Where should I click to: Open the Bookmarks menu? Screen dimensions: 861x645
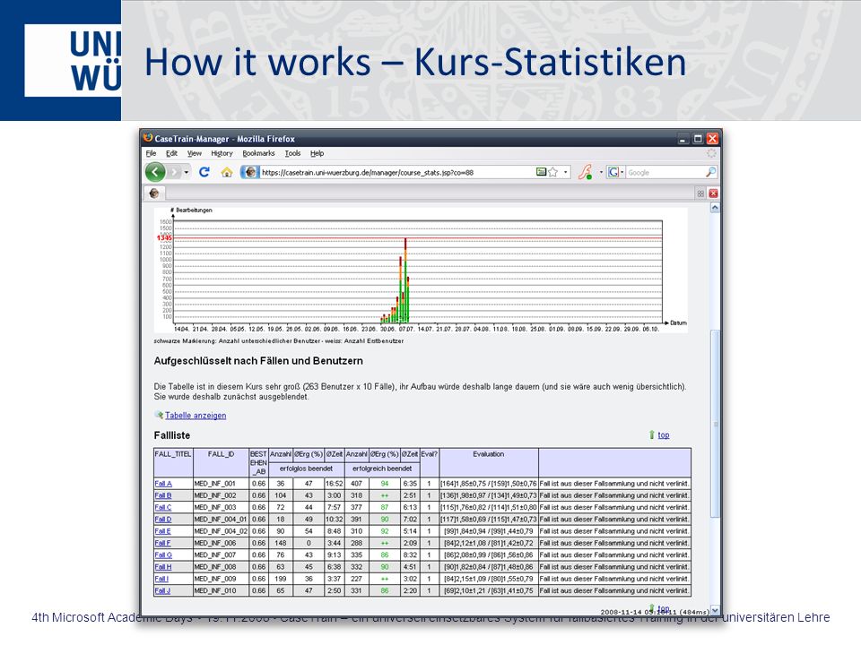pyautogui.click(x=258, y=153)
